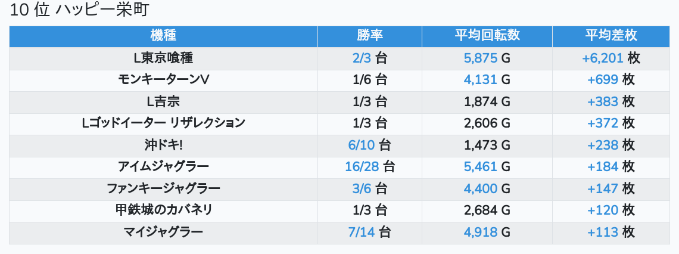Image resolution: width=679 pixels, height=254 pixels.
Task: Click the L吉宗 machine entry
Action: point(163,102)
